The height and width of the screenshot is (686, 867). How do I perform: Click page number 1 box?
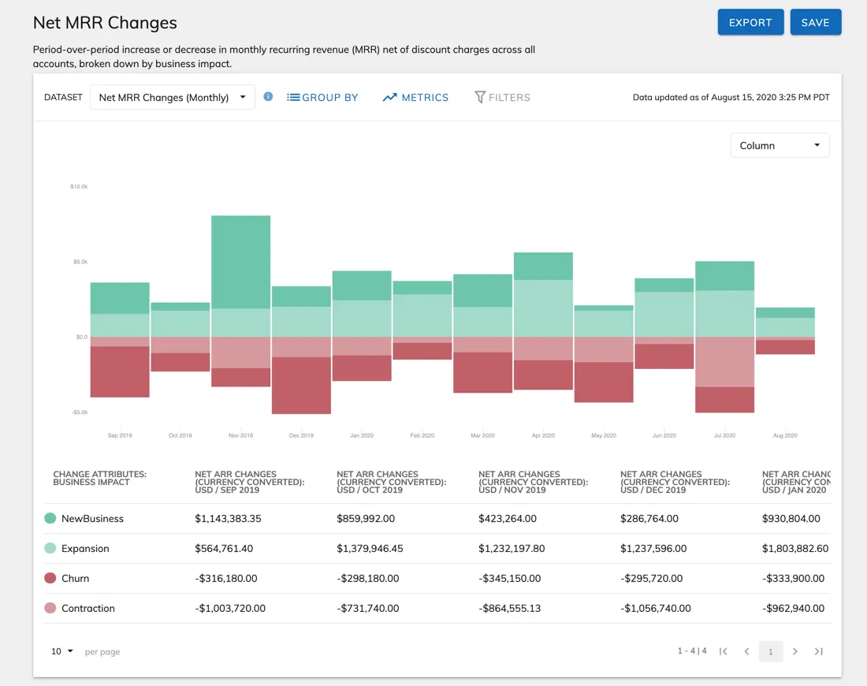pos(771,651)
